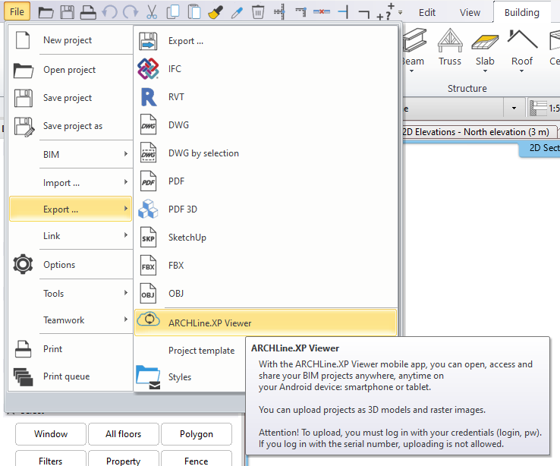Screen dimensions: 560x466
Task: Click the Slab tool icon
Action: click(x=485, y=43)
